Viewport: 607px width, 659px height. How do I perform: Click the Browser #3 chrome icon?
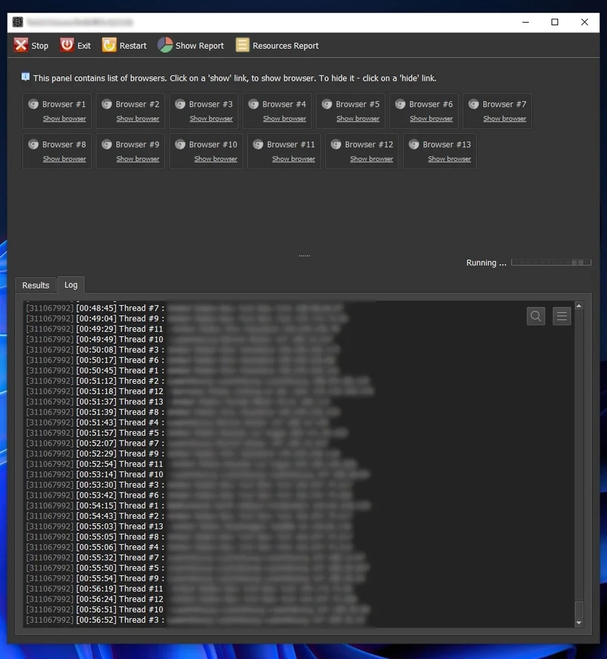(180, 105)
